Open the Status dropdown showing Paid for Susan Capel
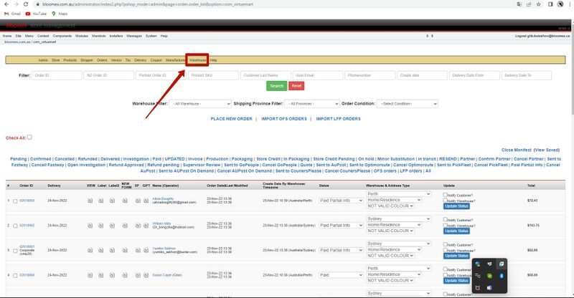The width and height of the screenshot is (574, 298). (341, 275)
